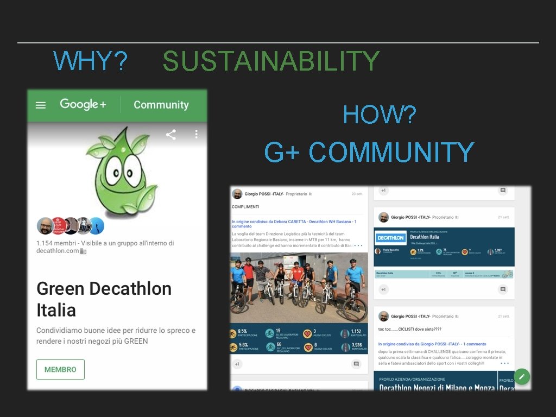Give +1 to the topmost right-column post
The width and height of the screenshot is (556, 417).
383,191
